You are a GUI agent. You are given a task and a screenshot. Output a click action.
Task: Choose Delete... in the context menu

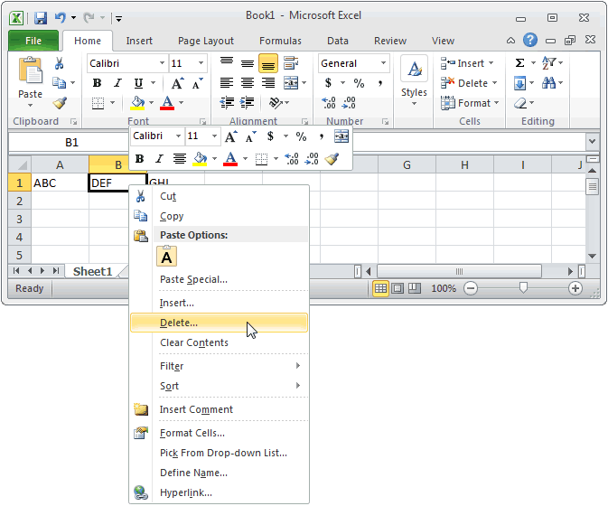pyautogui.click(x=220, y=323)
